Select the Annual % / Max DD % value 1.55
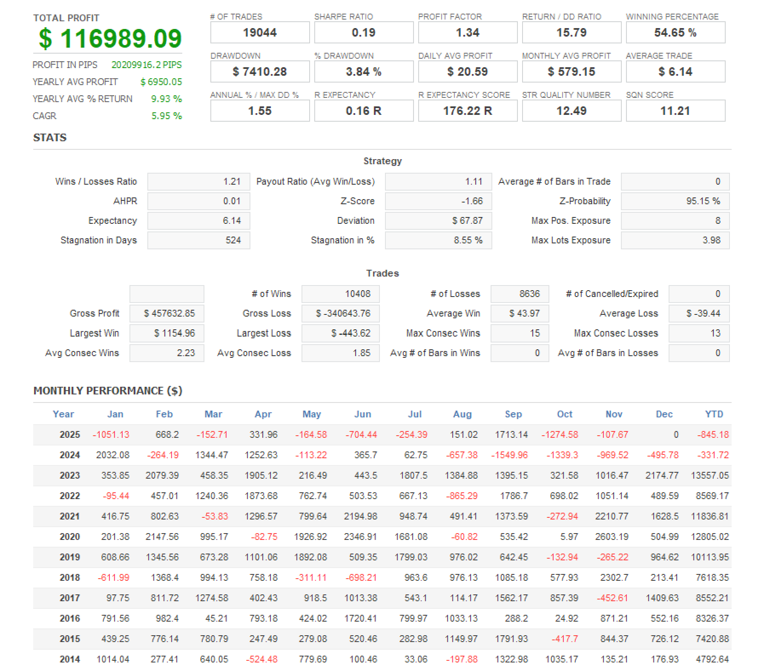Viewport: 764px width, 668px height. [260, 111]
